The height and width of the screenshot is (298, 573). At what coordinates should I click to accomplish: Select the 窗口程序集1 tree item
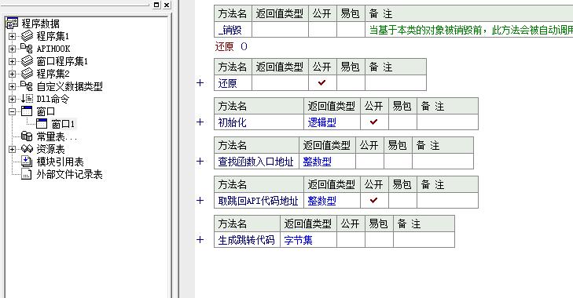(62, 61)
